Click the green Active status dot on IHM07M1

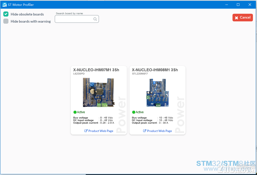(75, 112)
